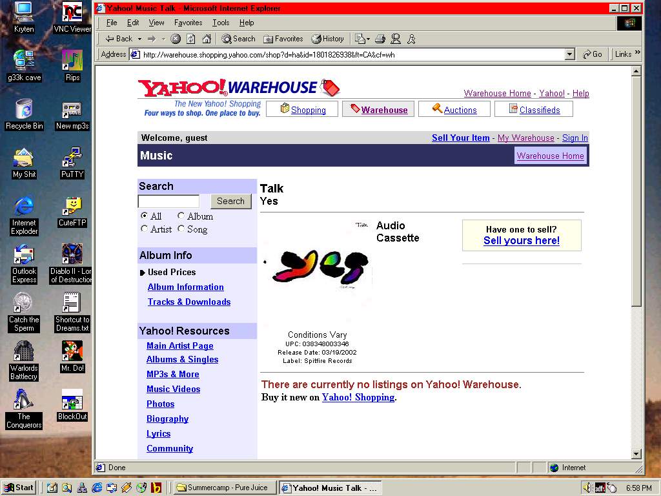The width and height of the screenshot is (661, 496).
Task: Open Outlook Express from the desktop
Action: 24,264
